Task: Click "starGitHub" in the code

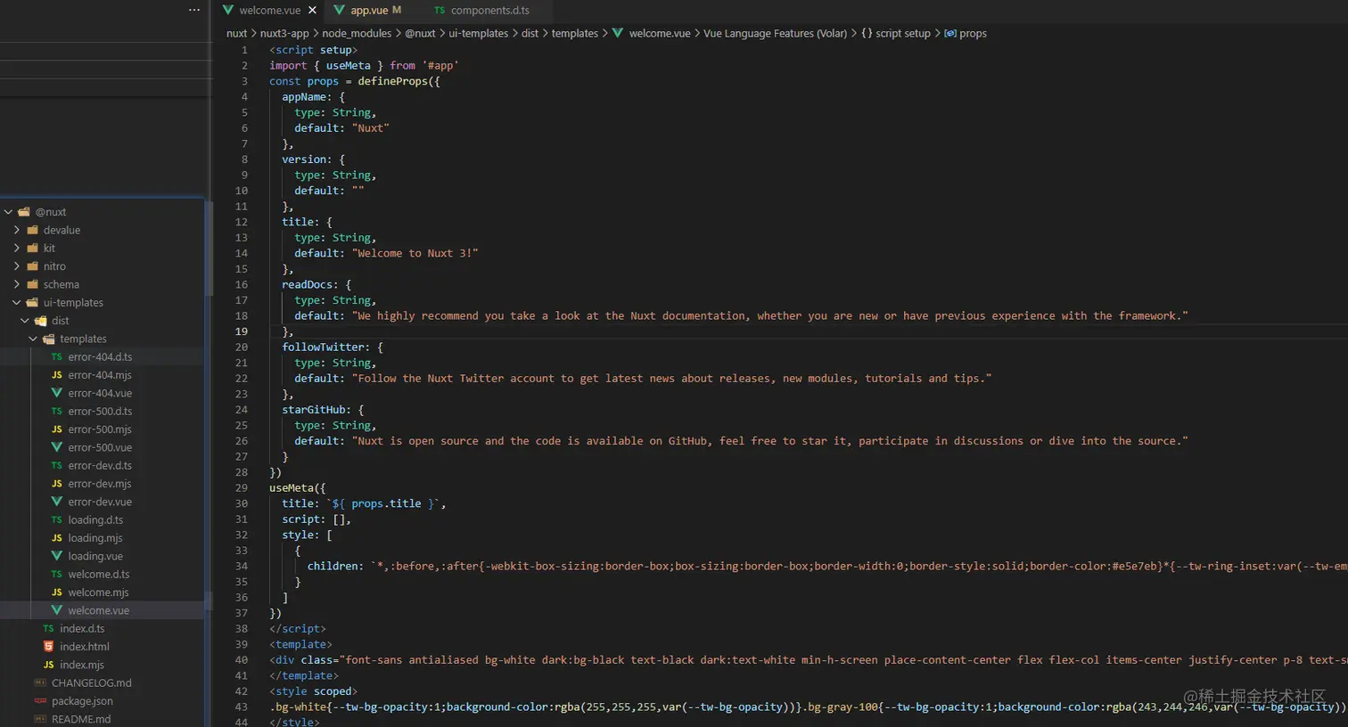Action: point(314,410)
